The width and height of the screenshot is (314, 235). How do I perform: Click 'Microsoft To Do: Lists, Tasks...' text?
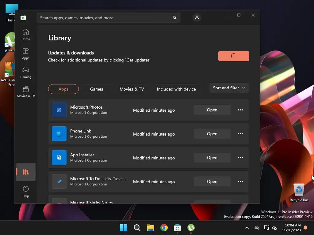98,179
